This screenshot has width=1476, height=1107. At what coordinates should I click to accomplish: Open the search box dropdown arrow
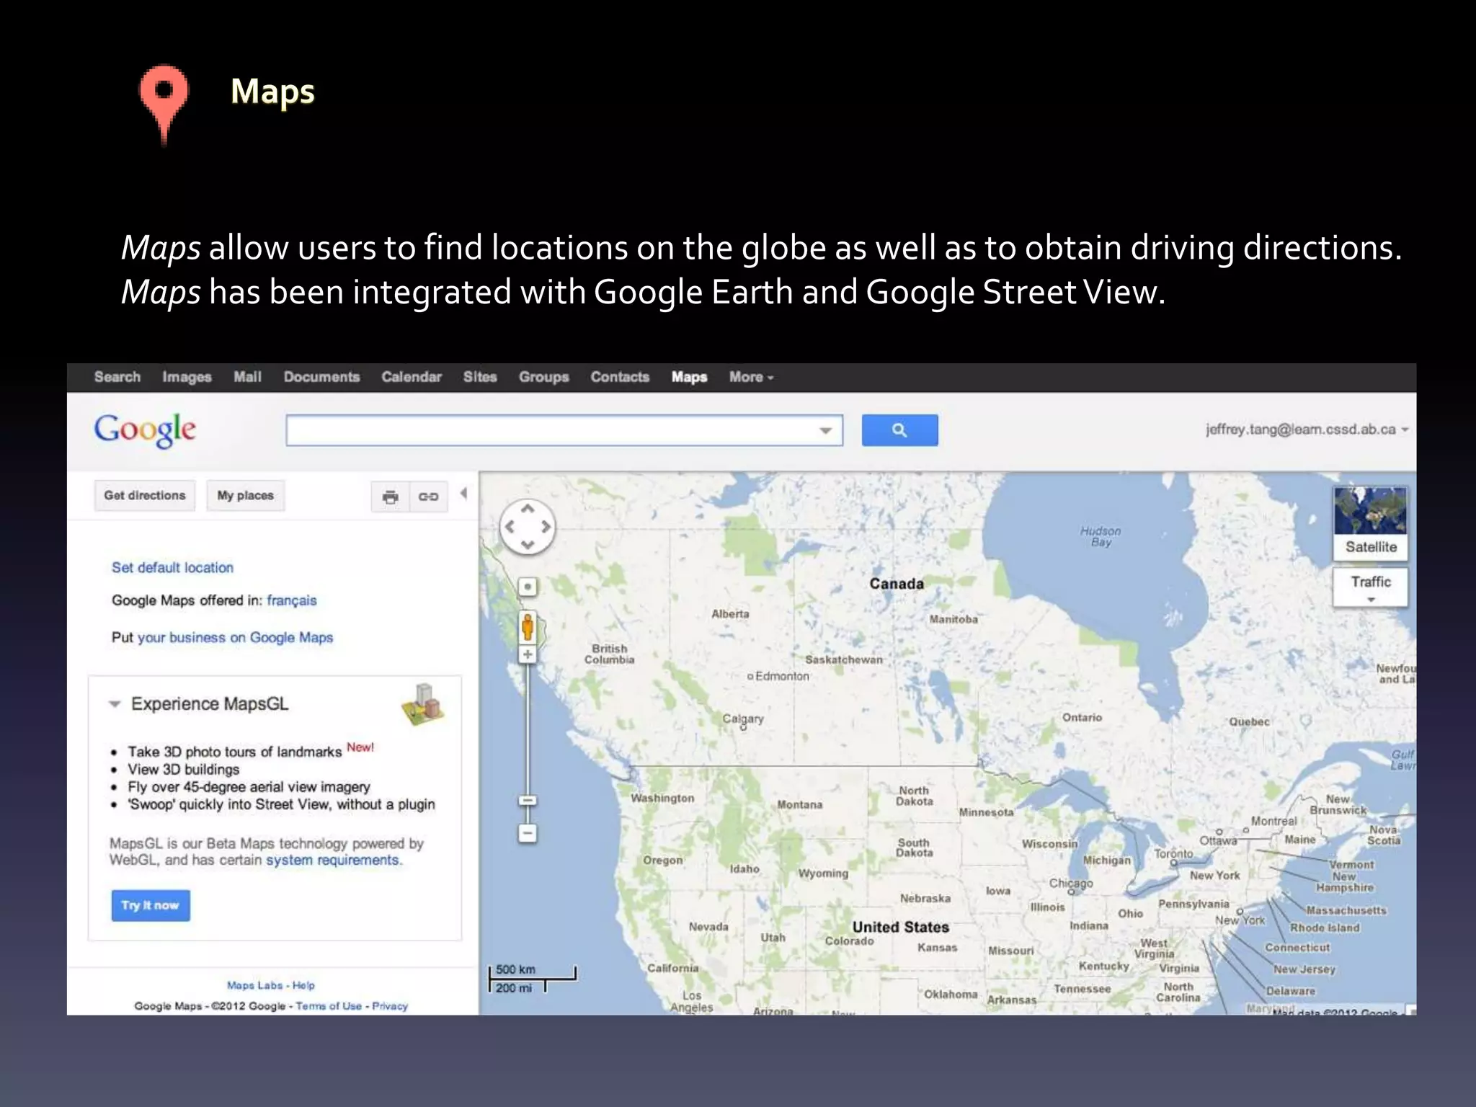826,431
